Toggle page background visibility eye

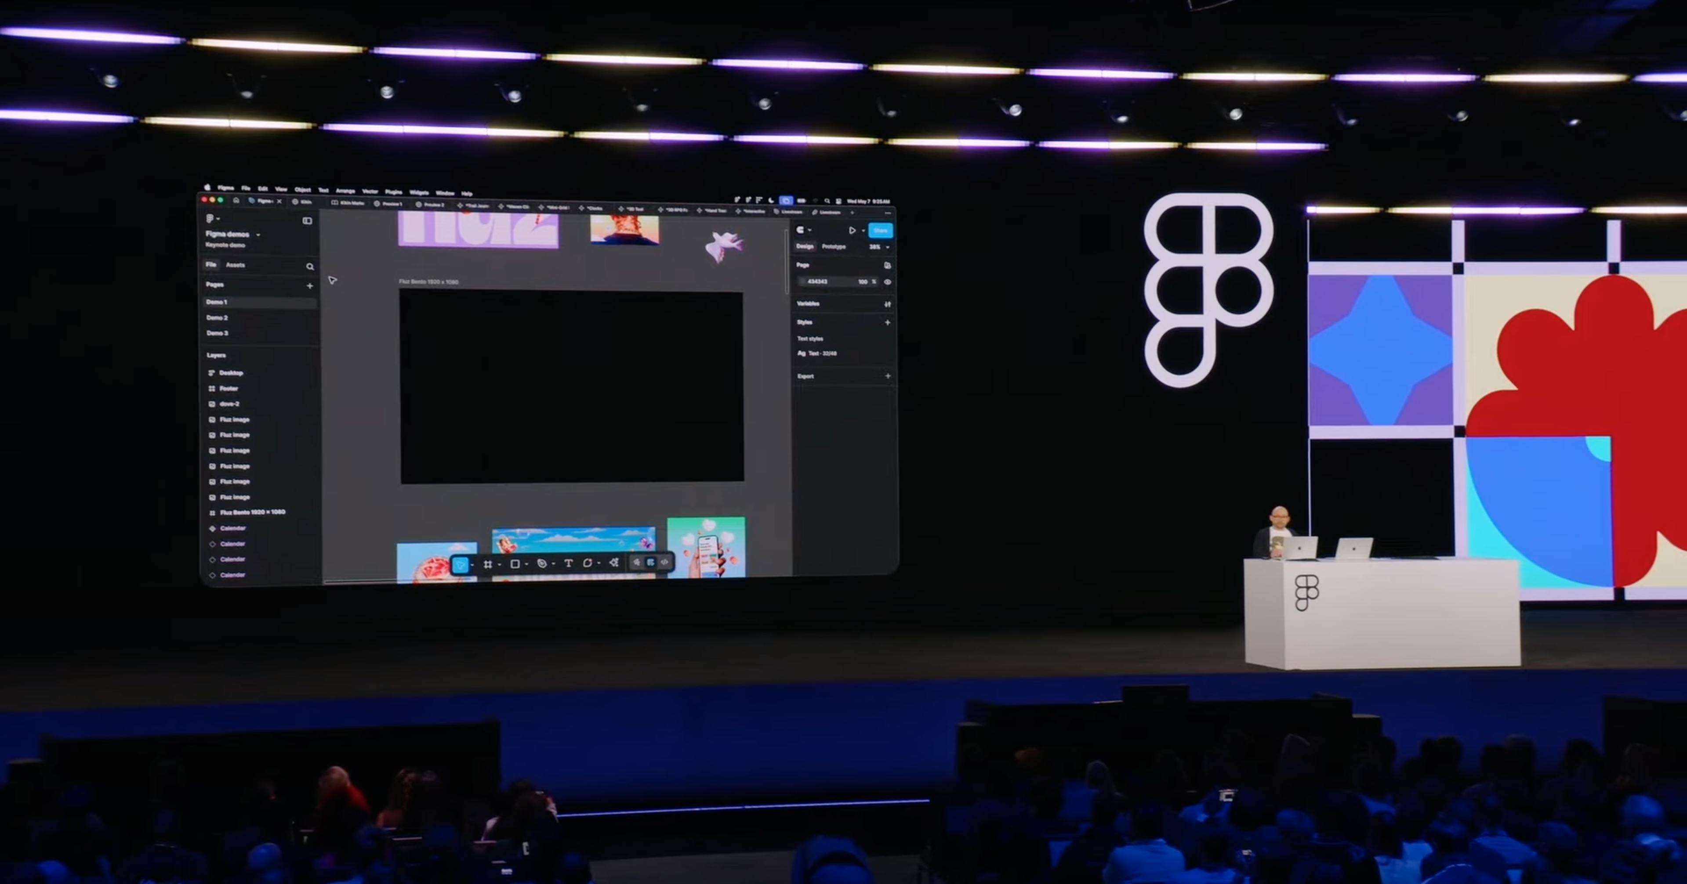click(887, 282)
